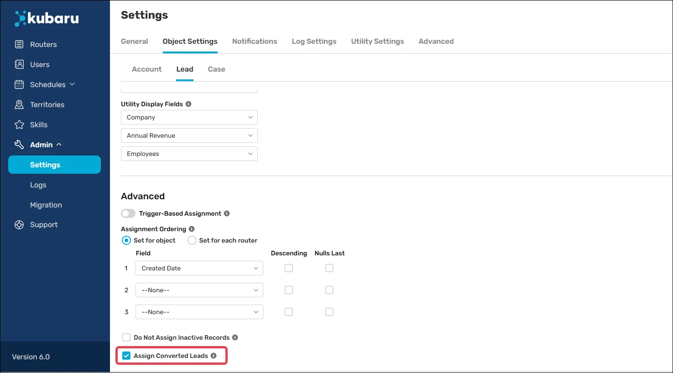Screen dimensions: 673x373
Task: Uncheck the Assign Converted Leads checkbox
Action: (x=126, y=356)
